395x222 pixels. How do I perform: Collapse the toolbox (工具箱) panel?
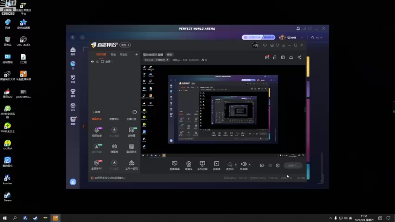coord(134,112)
